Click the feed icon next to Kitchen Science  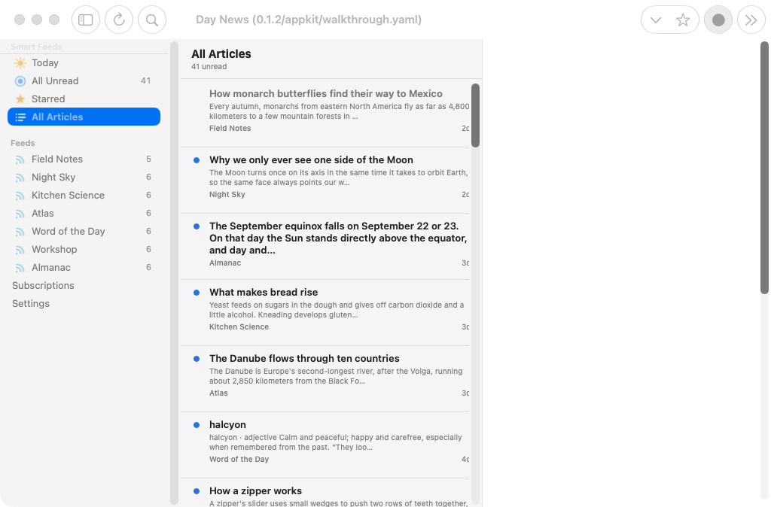[20, 196]
